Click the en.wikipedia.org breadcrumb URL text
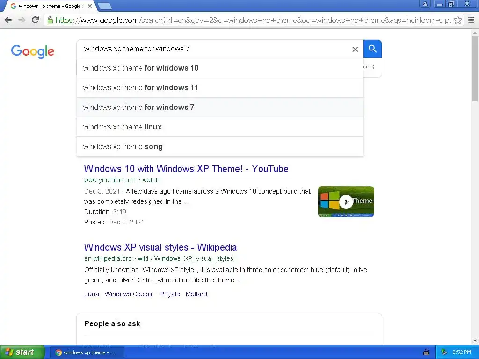 [x=159, y=258]
